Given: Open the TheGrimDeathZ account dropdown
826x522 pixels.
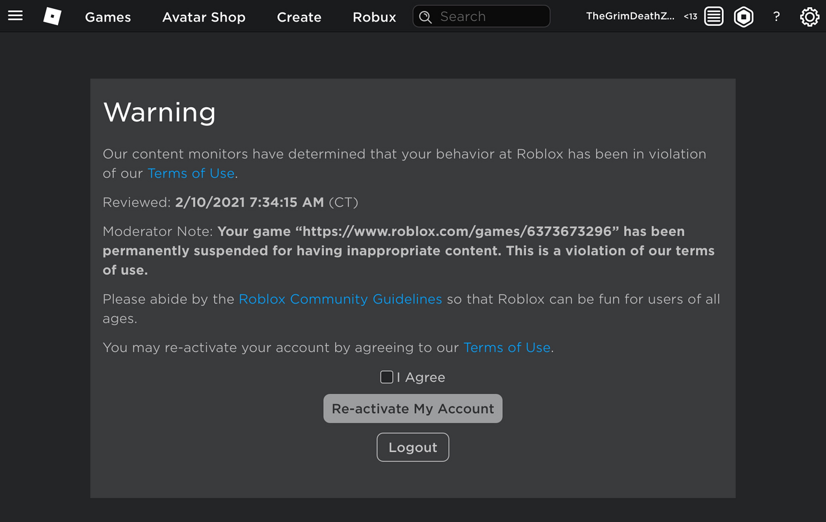Looking at the screenshot, I should pyautogui.click(x=631, y=16).
